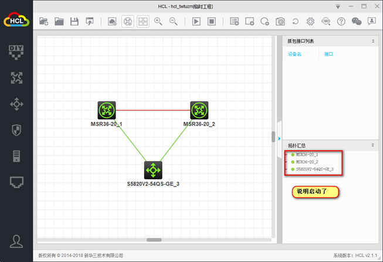Click the device name column header

pyautogui.click(x=294, y=54)
